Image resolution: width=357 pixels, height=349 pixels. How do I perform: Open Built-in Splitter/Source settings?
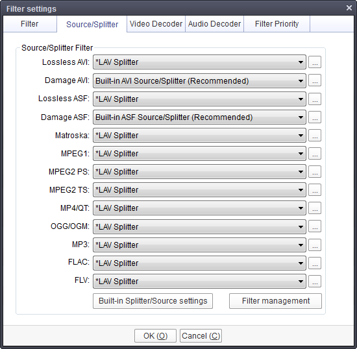tap(153, 301)
